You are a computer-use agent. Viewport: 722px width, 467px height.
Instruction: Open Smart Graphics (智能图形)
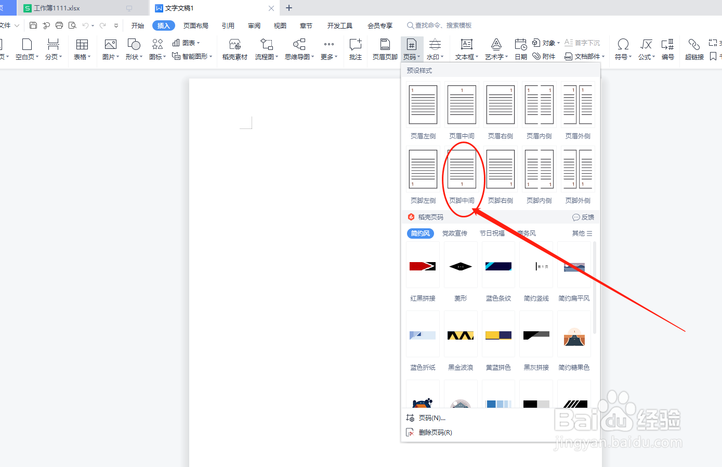point(192,56)
